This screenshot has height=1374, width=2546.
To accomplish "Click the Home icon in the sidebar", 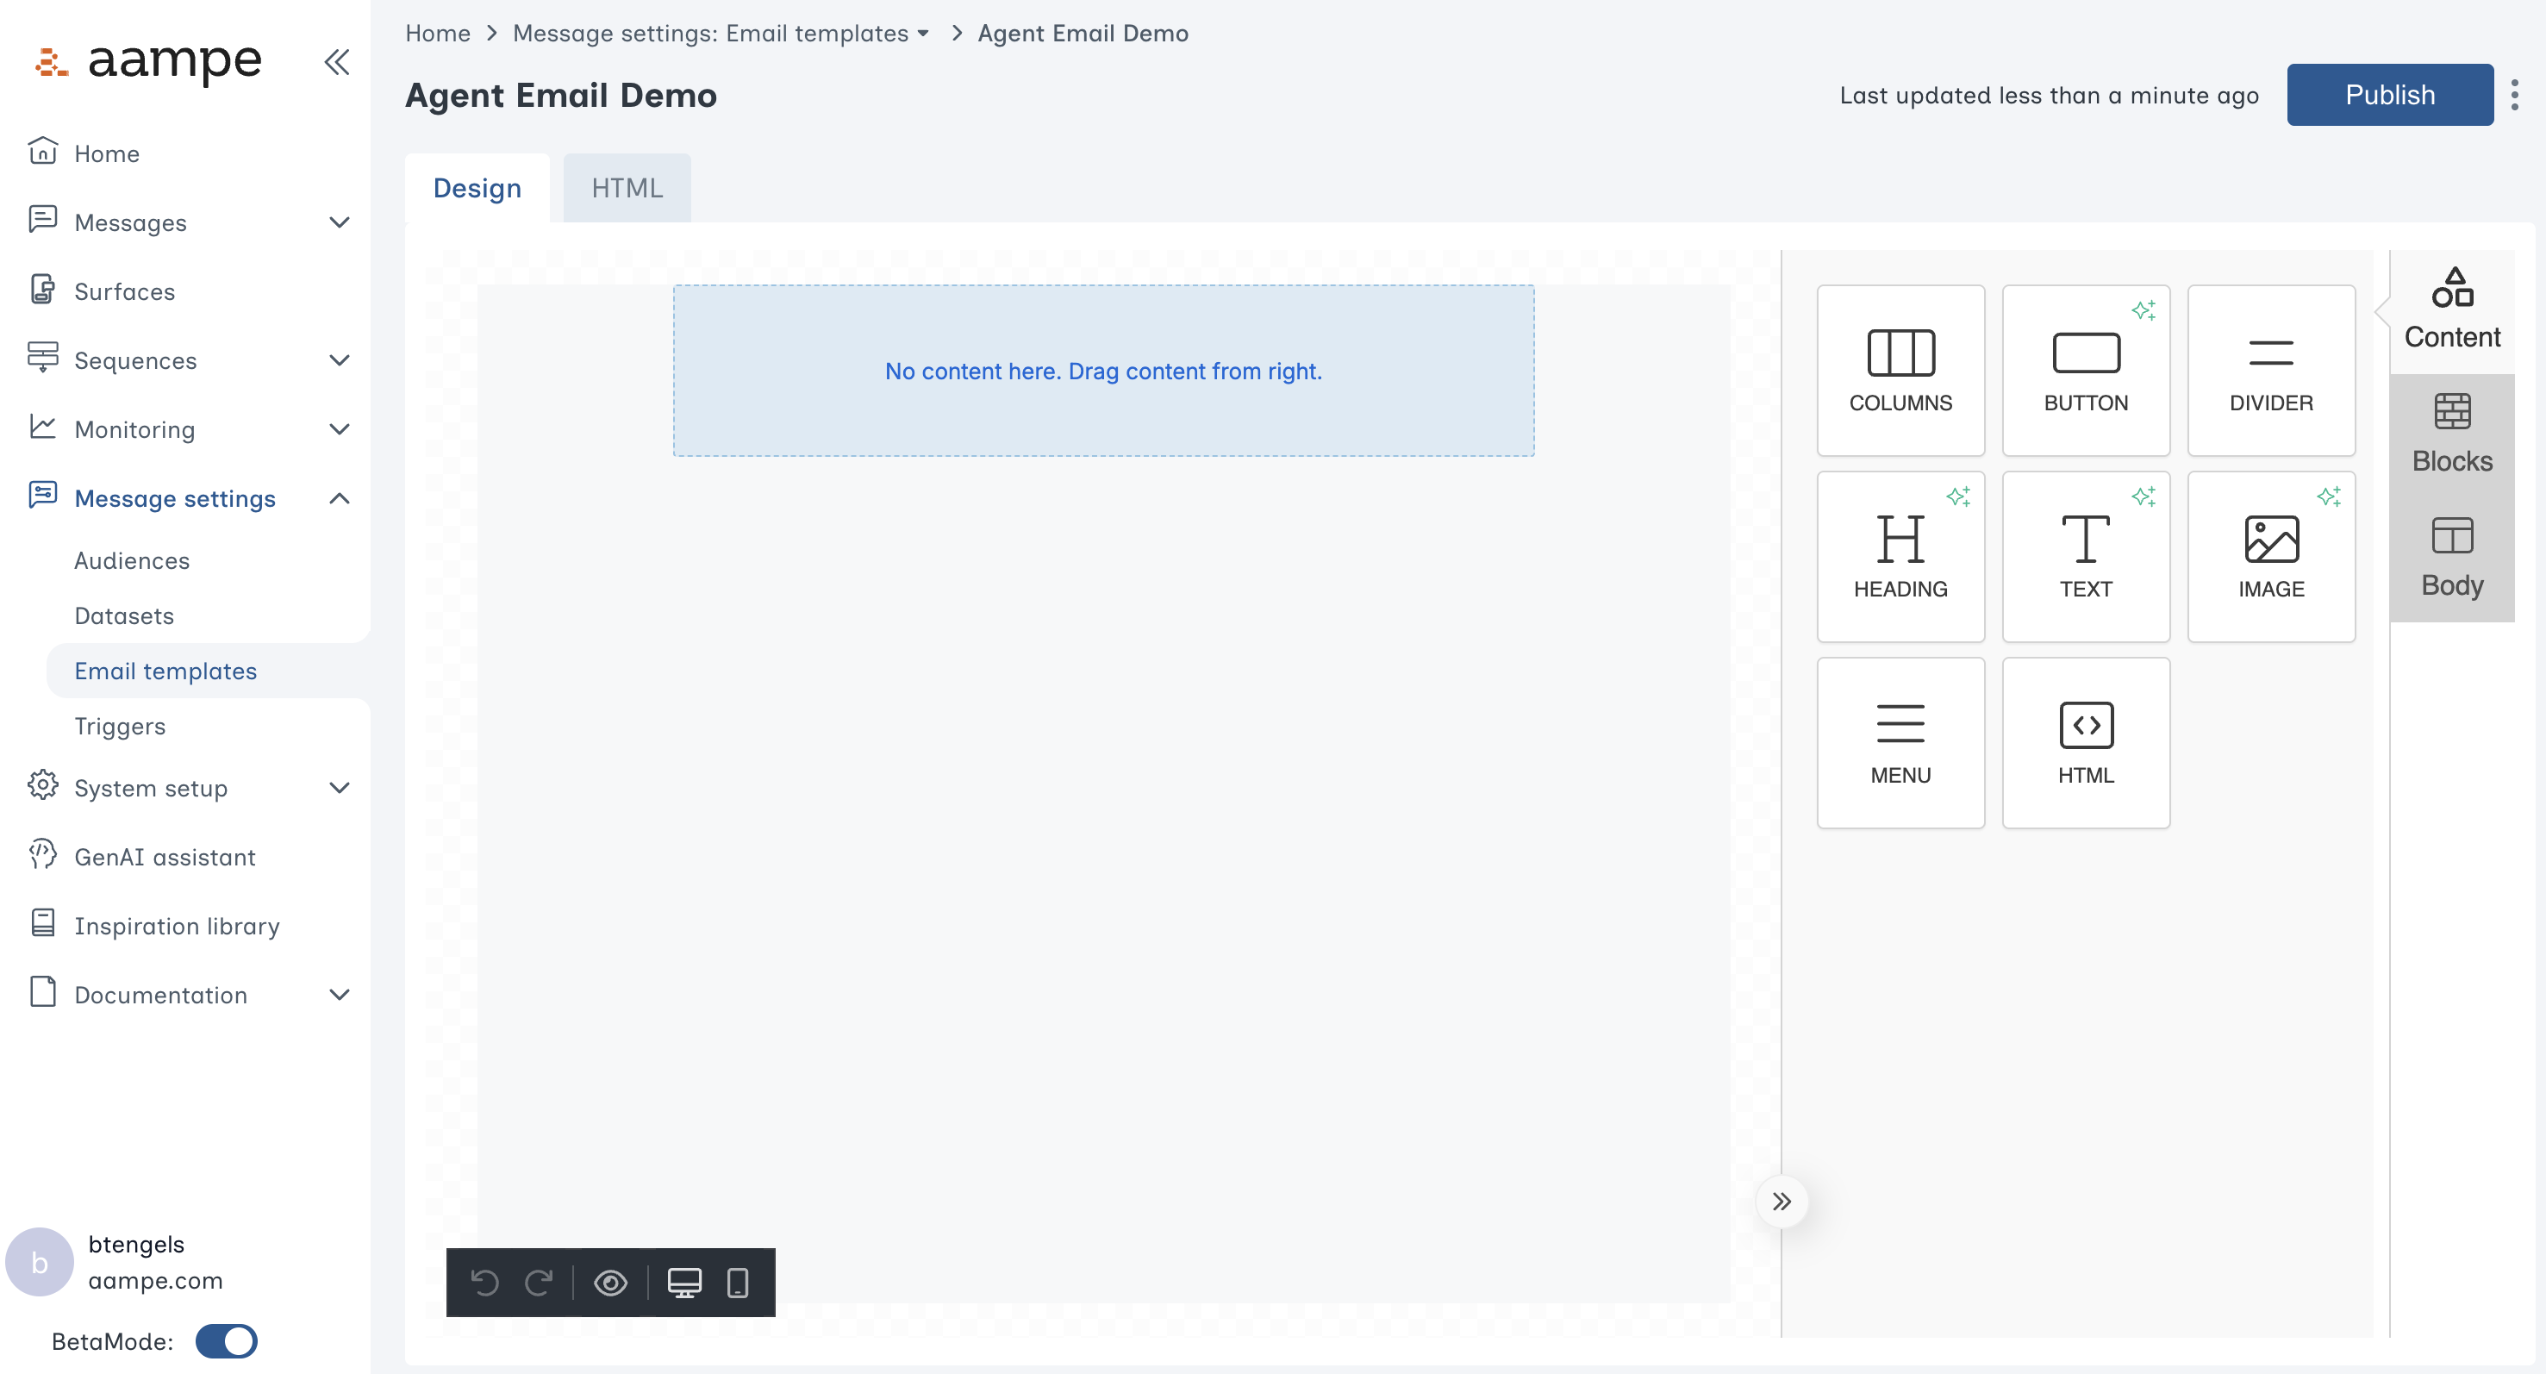I will pos(42,153).
